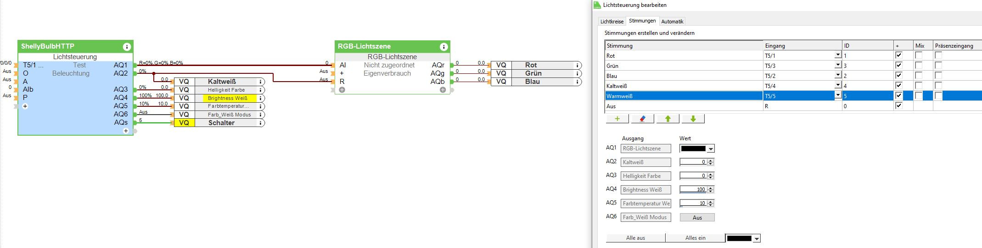
Task: Open Eingang dropdown for Rot
Action: pos(838,55)
